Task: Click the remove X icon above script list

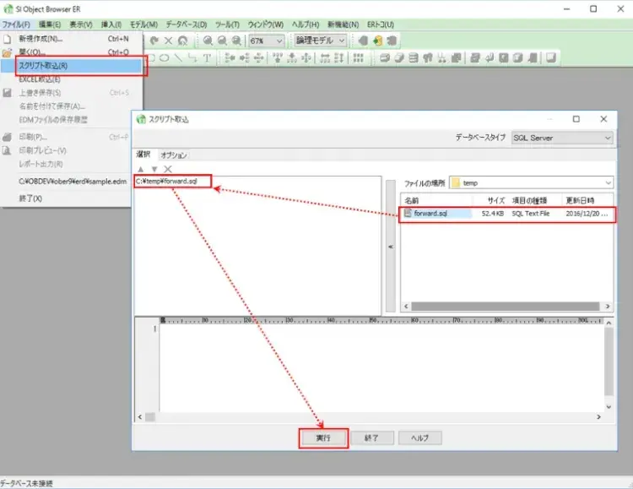Action: 168,169
